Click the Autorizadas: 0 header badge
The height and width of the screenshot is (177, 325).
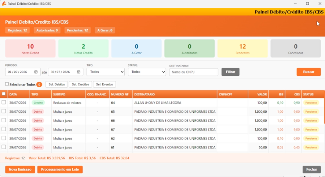tap(47, 30)
